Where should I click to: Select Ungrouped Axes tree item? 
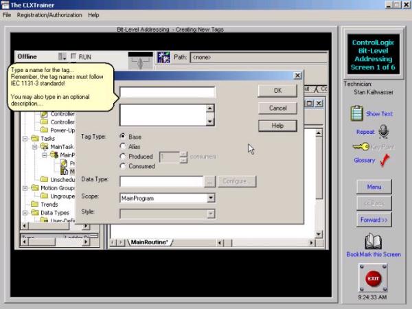62,196
